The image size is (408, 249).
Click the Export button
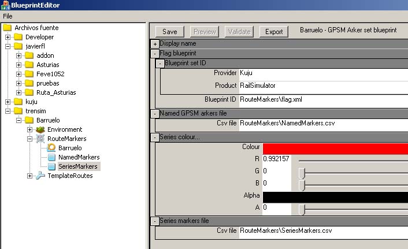(274, 32)
